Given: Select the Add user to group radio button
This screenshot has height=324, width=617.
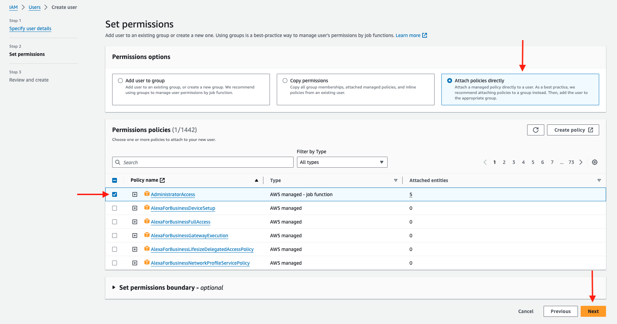Looking at the screenshot, I should click(120, 80).
